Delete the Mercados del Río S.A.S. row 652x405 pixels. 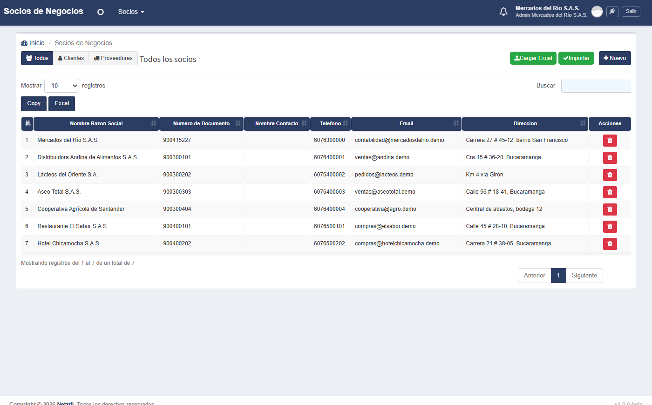pos(610,141)
